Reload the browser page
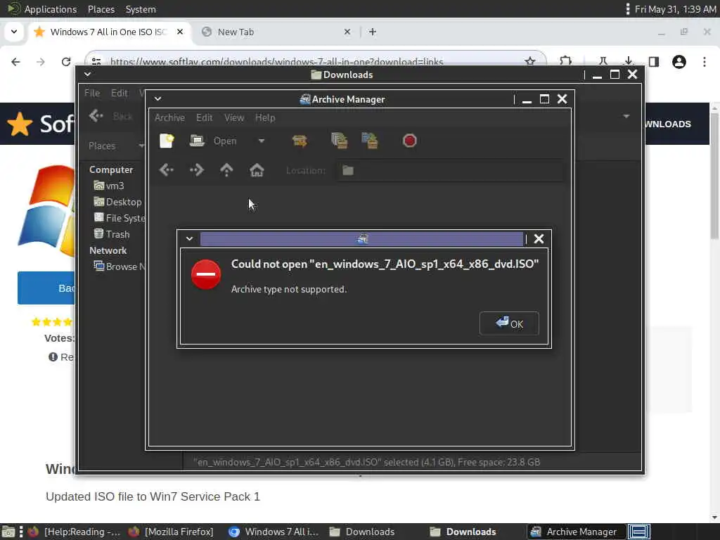720x540 pixels. tap(66, 62)
